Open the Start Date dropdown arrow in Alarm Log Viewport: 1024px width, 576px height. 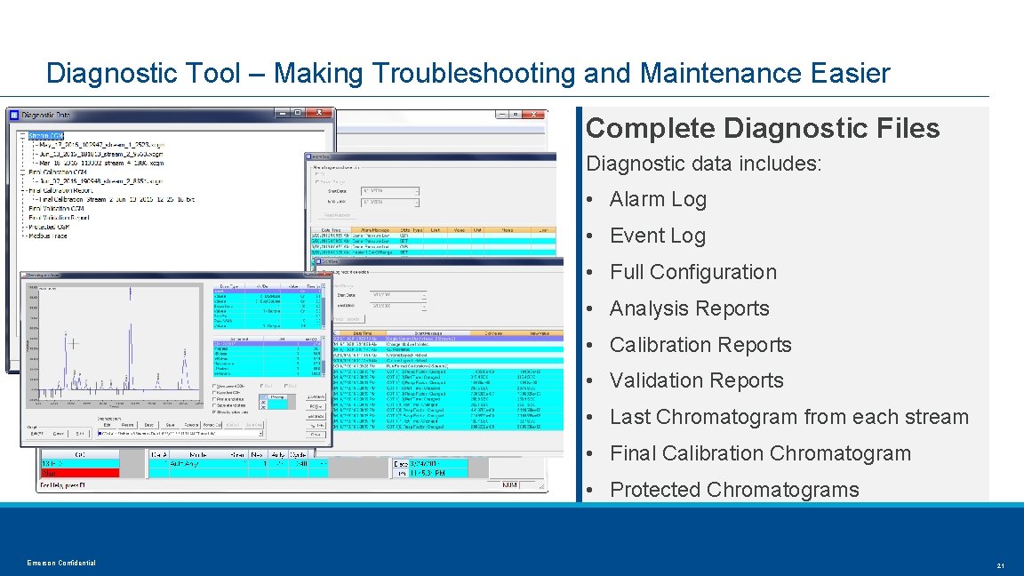[x=416, y=191]
